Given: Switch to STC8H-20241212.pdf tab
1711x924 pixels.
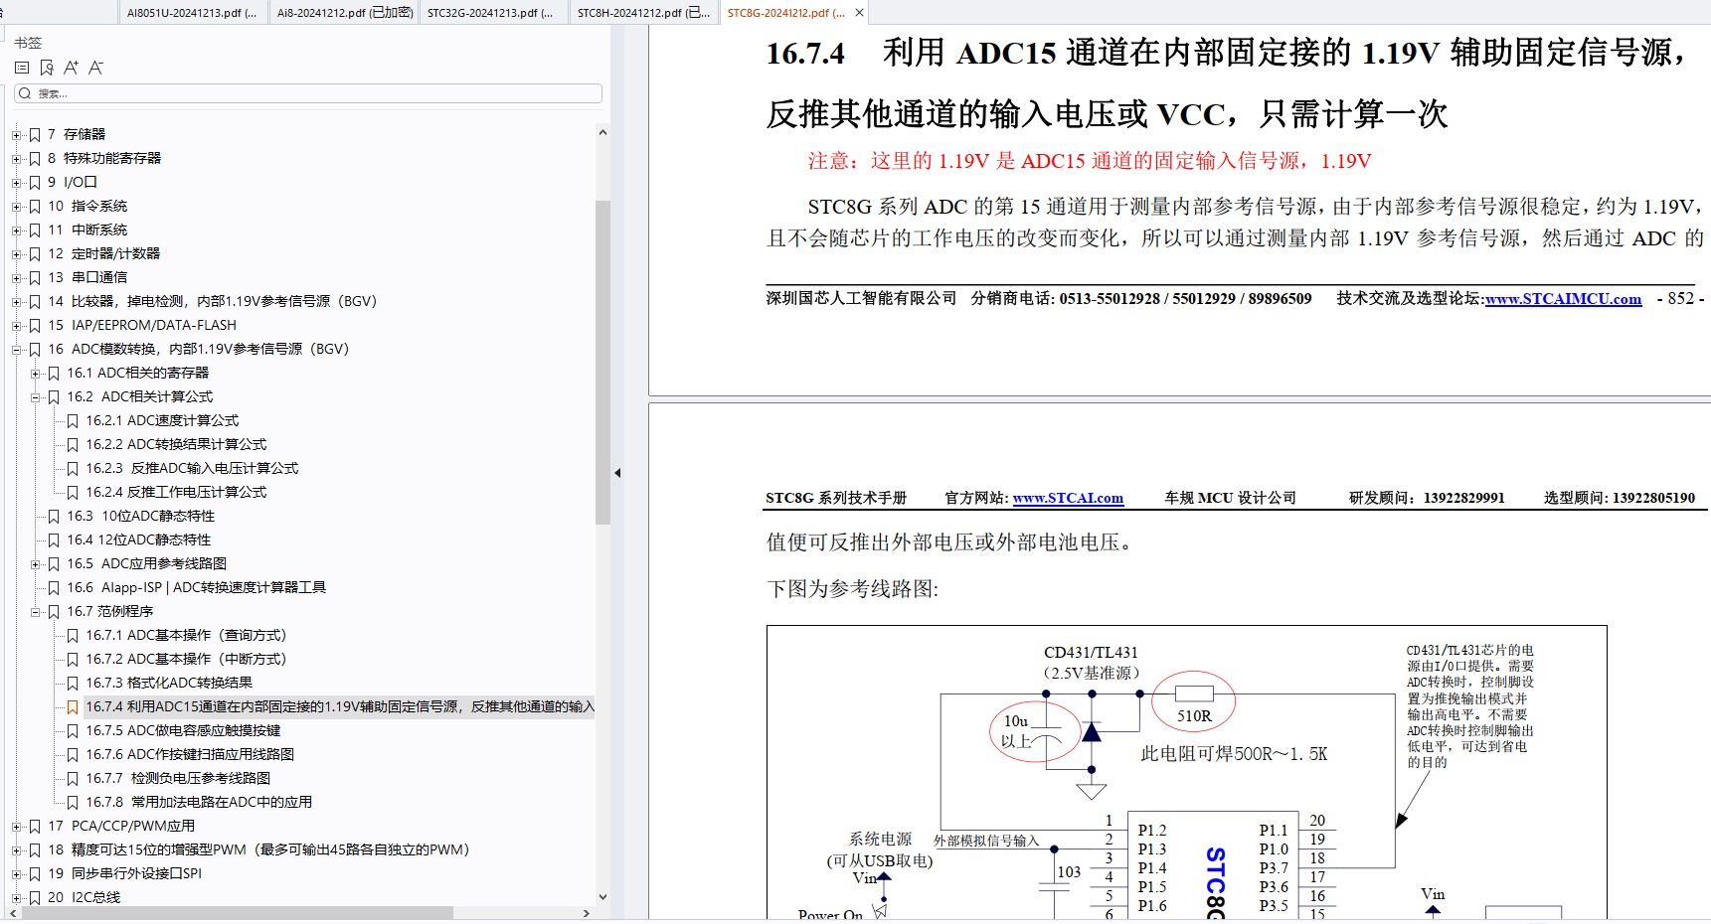Looking at the screenshot, I should click(x=643, y=13).
